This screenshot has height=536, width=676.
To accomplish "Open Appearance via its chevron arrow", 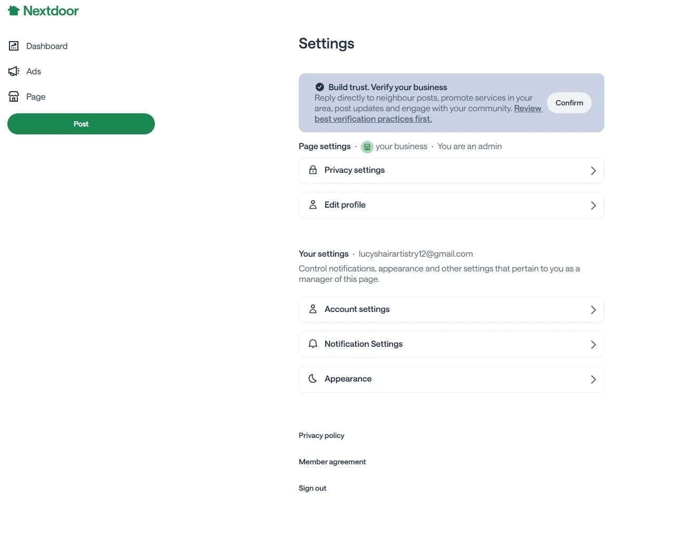I will [593, 379].
